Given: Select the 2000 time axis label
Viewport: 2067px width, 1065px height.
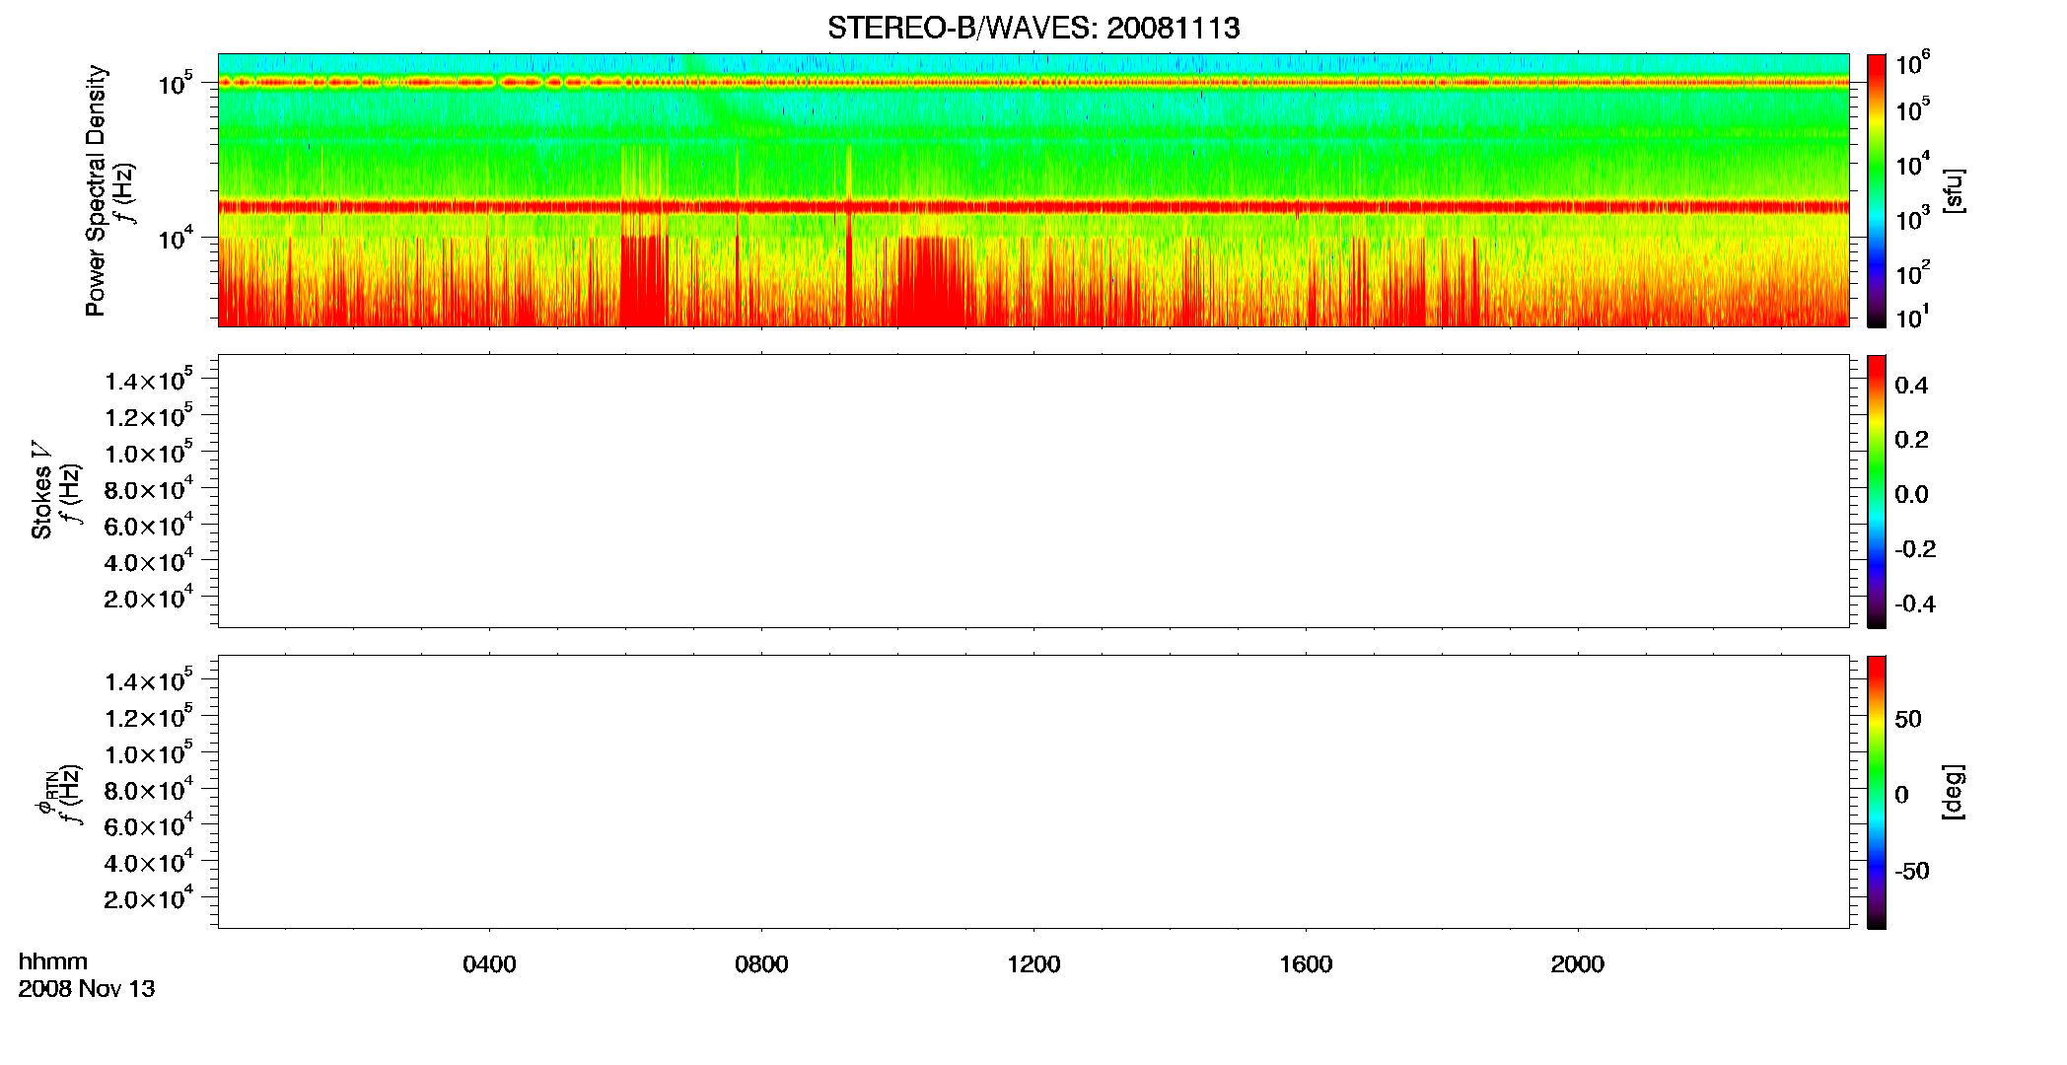Looking at the screenshot, I should 1577,964.
